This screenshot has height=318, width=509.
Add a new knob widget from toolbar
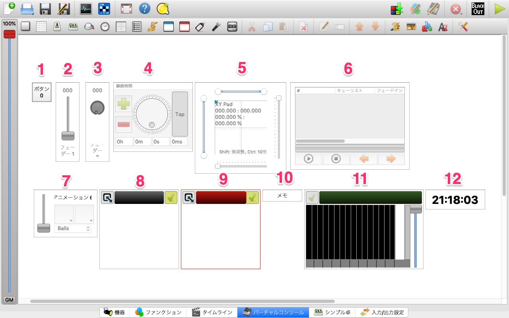coord(89,27)
